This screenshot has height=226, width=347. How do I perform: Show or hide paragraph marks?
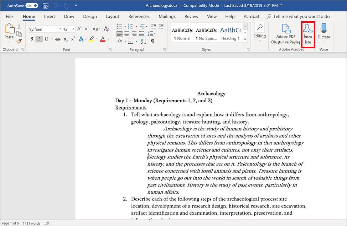point(152,41)
